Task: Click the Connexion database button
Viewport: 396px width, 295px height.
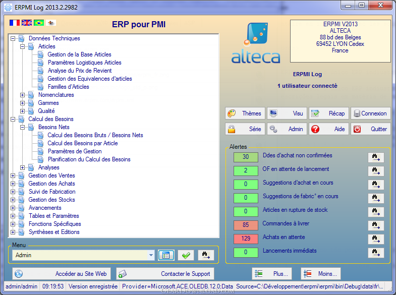Action: coord(371,113)
